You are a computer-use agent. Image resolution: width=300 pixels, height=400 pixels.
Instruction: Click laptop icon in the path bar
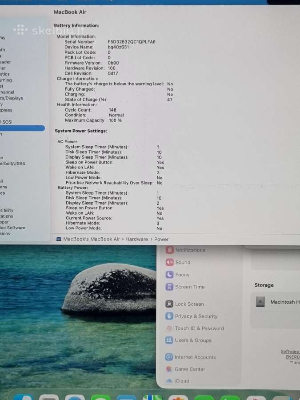pyautogui.click(x=59, y=239)
